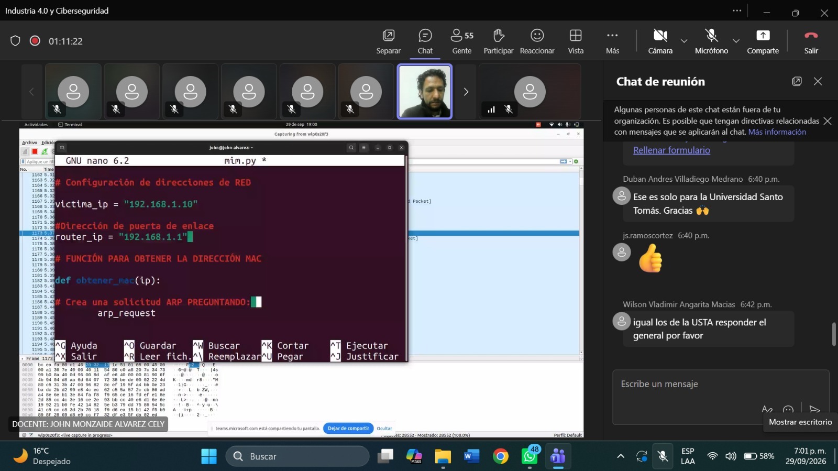Leave the meeting with Salir
The width and height of the screenshot is (838, 471).
point(811,41)
